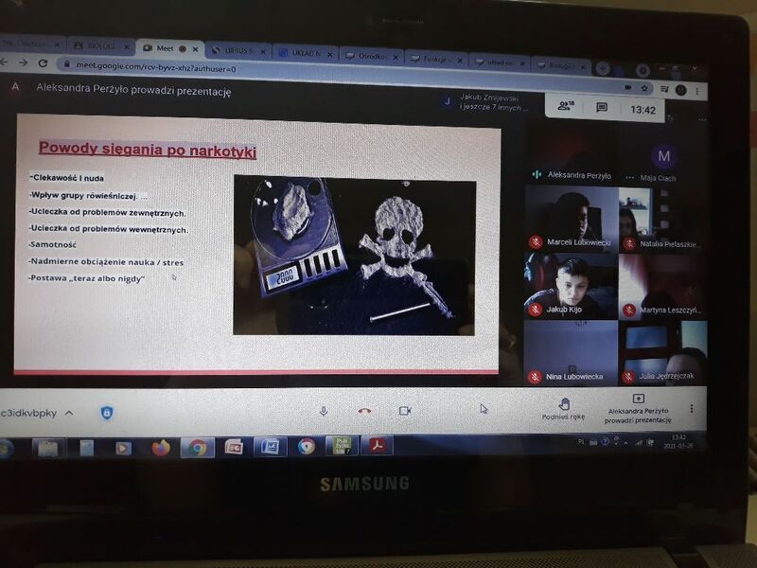
Task: Click the red hang up call icon
Action: coord(364,411)
